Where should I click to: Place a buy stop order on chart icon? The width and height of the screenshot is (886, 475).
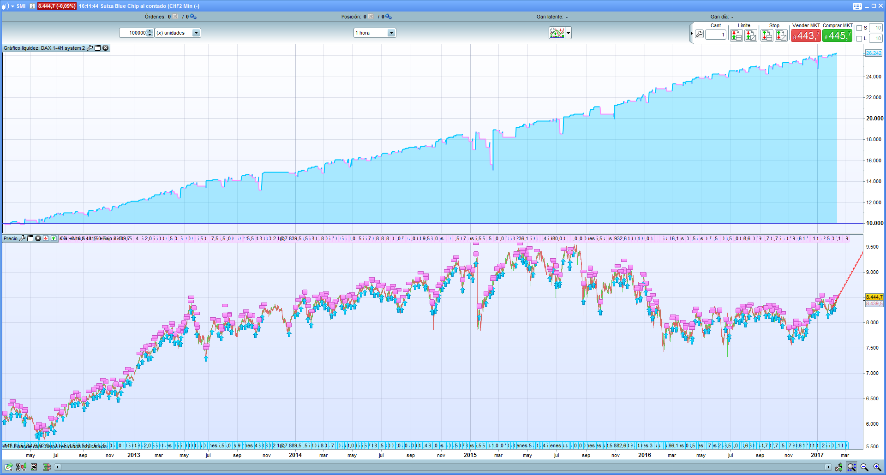click(781, 35)
